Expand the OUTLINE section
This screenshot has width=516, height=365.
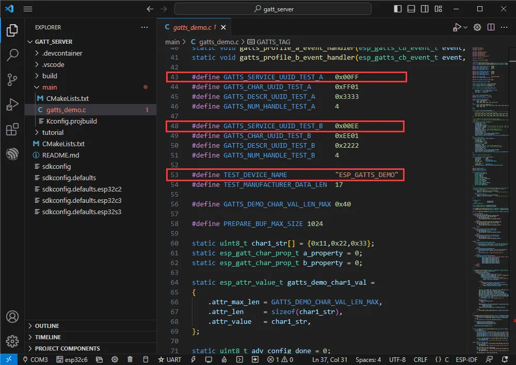[46, 325]
